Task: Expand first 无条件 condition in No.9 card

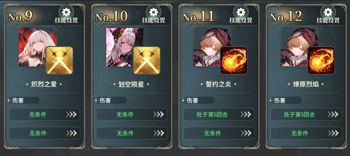Action: coord(44,114)
